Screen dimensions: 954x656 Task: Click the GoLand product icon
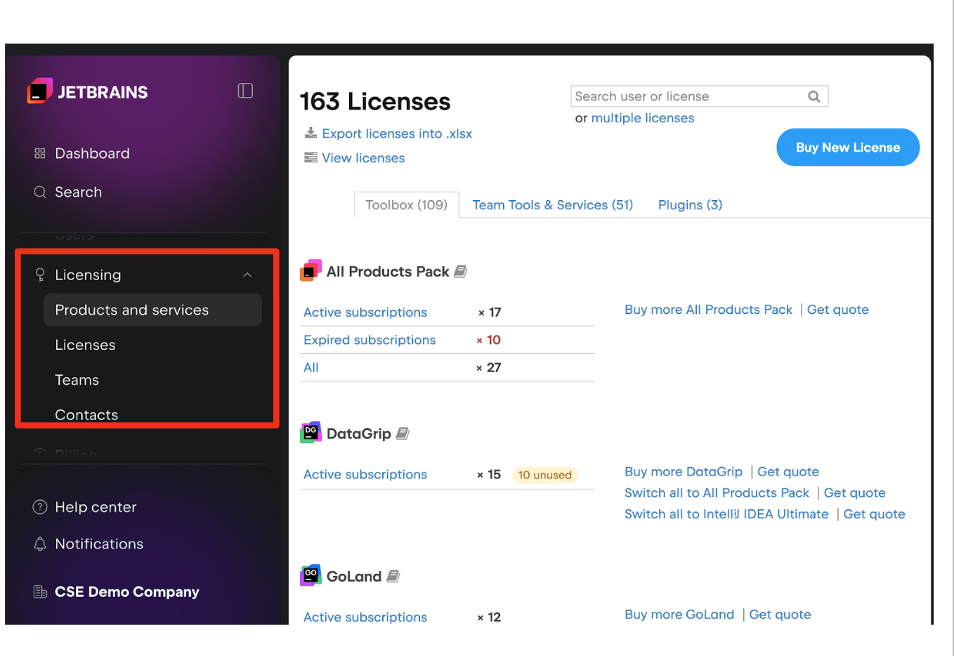tap(311, 576)
